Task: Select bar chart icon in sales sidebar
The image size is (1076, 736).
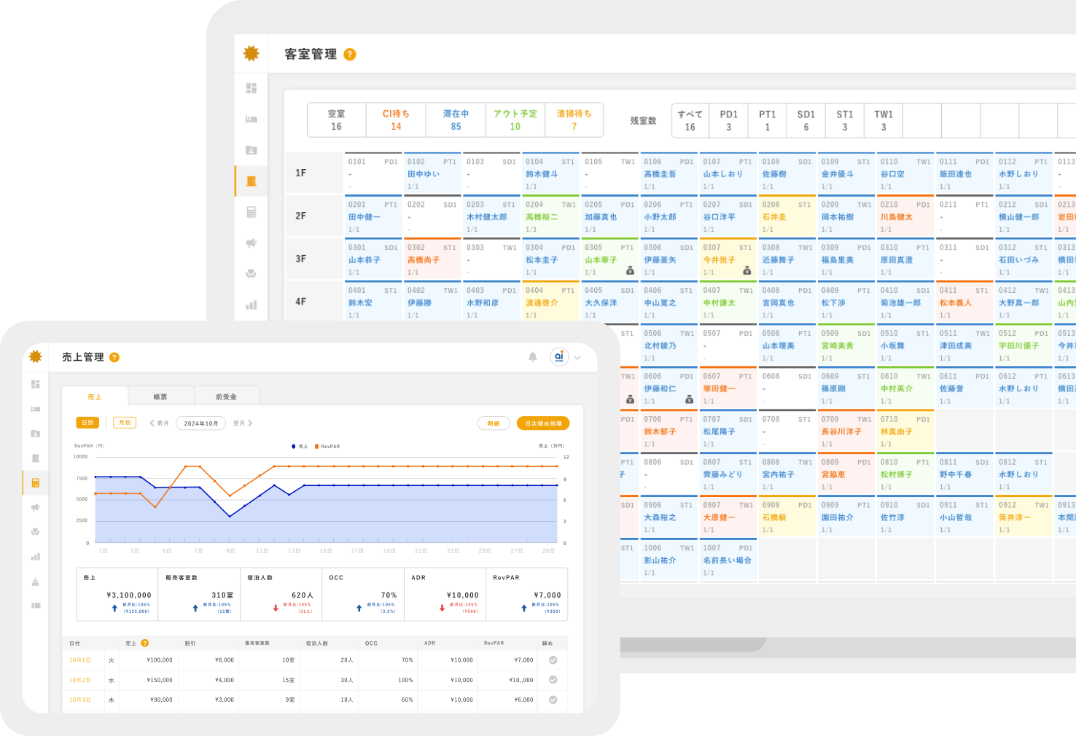Action: 35,557
